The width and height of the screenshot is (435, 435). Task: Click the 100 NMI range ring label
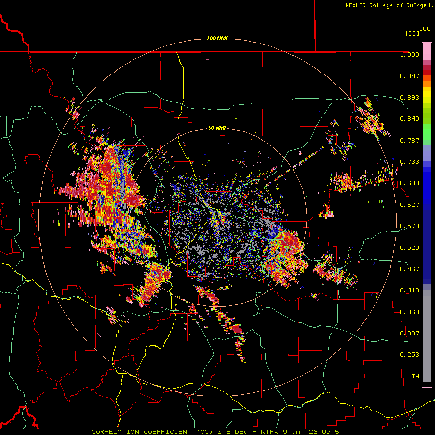(x=217, y=38)
